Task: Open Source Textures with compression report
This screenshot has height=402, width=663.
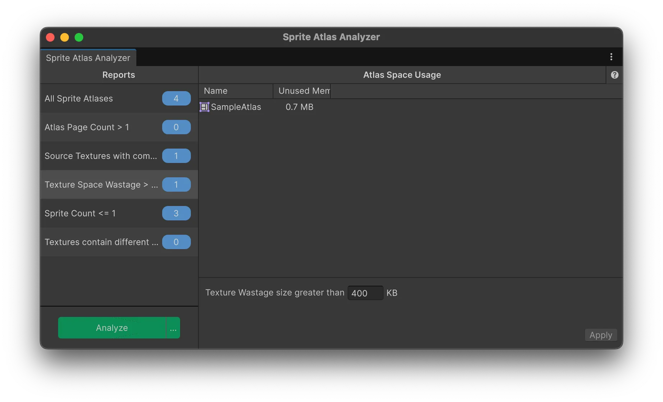Action: [x=100, y=156]
